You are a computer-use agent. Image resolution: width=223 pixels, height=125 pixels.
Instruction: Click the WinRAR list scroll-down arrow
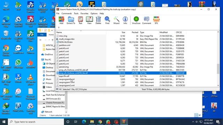point(218,85)
